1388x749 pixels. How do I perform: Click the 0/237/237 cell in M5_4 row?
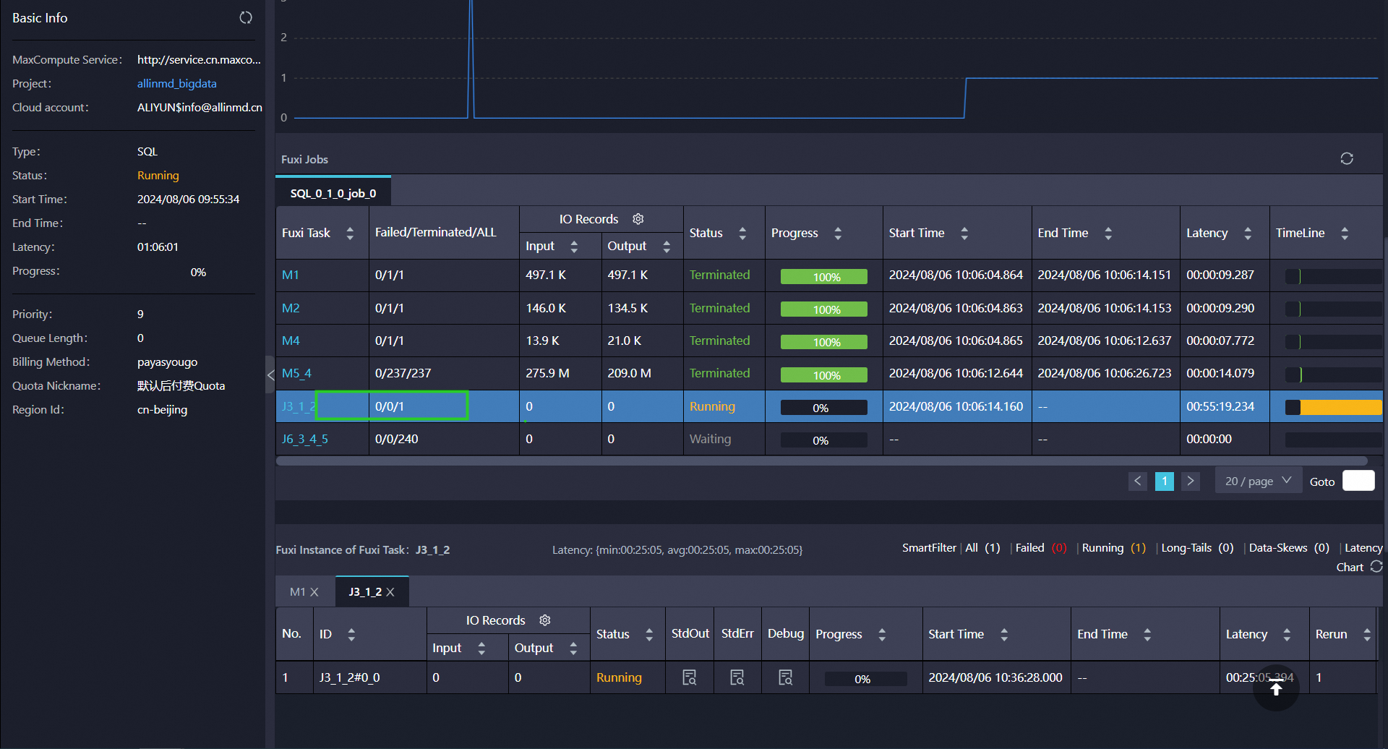point(444,373)
